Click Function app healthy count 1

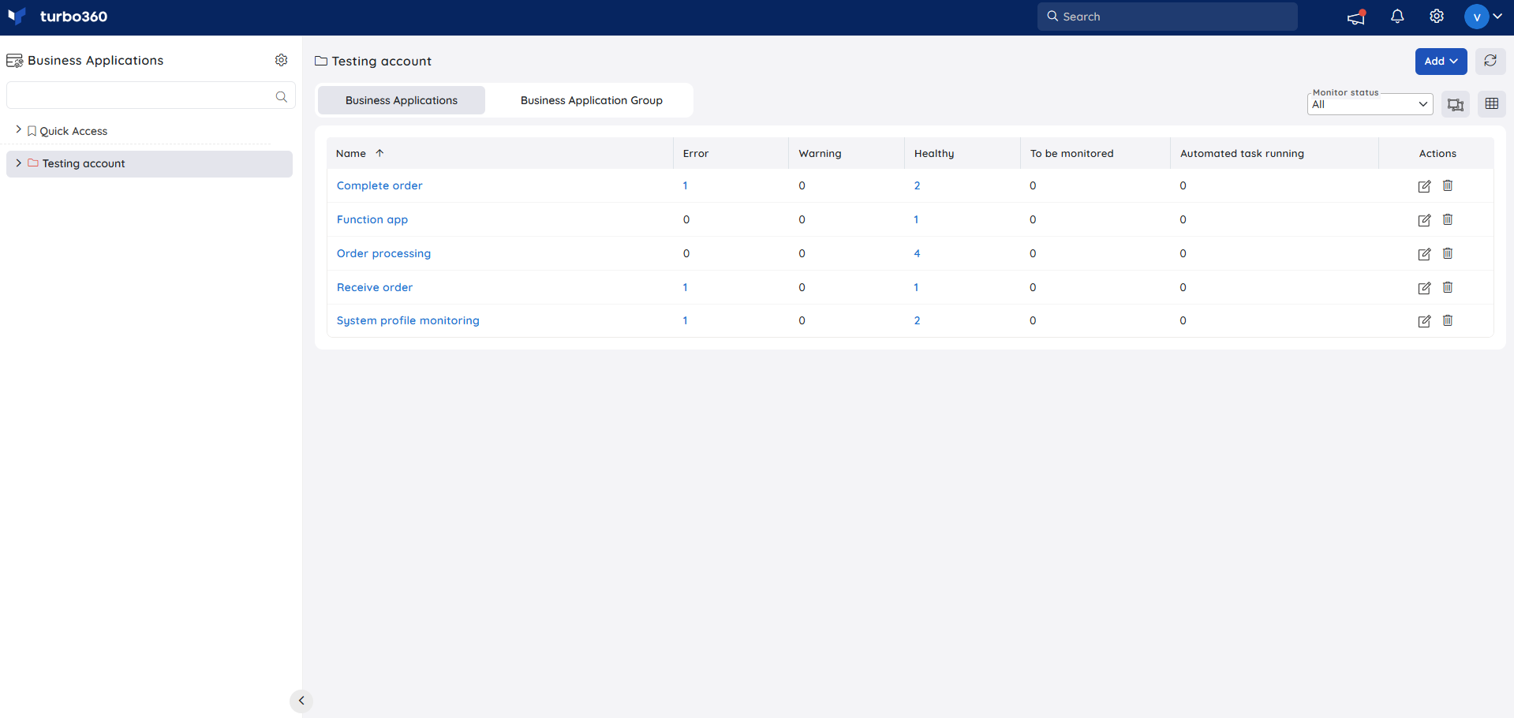[x=916, y=219]
